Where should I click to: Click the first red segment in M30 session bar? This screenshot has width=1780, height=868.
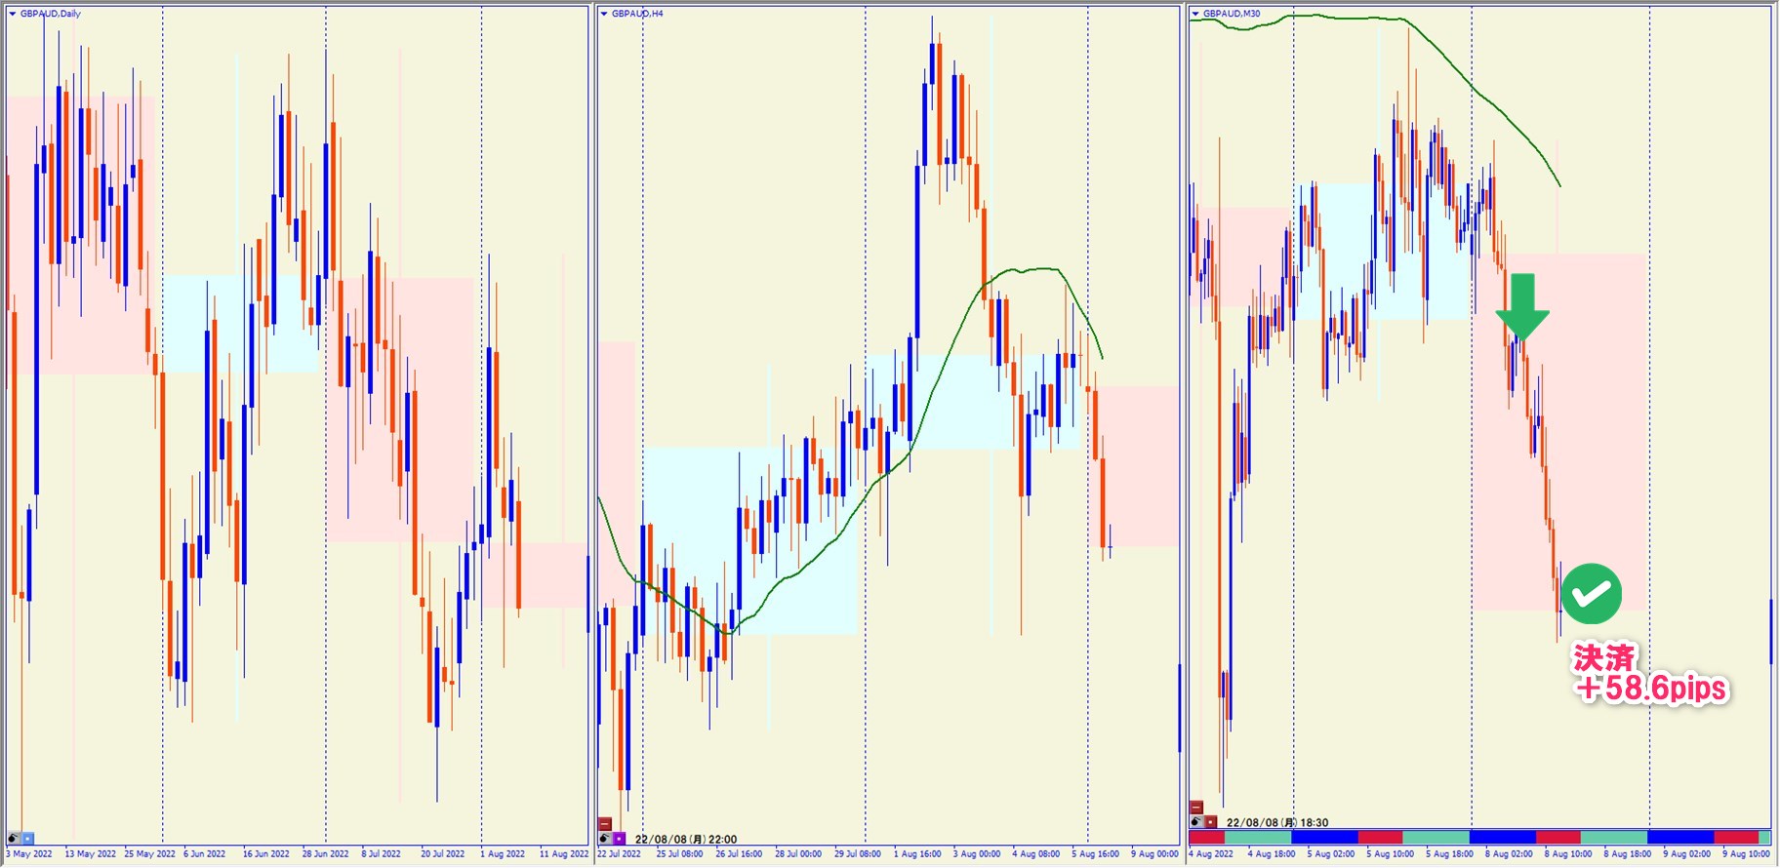pos(1206,838)
